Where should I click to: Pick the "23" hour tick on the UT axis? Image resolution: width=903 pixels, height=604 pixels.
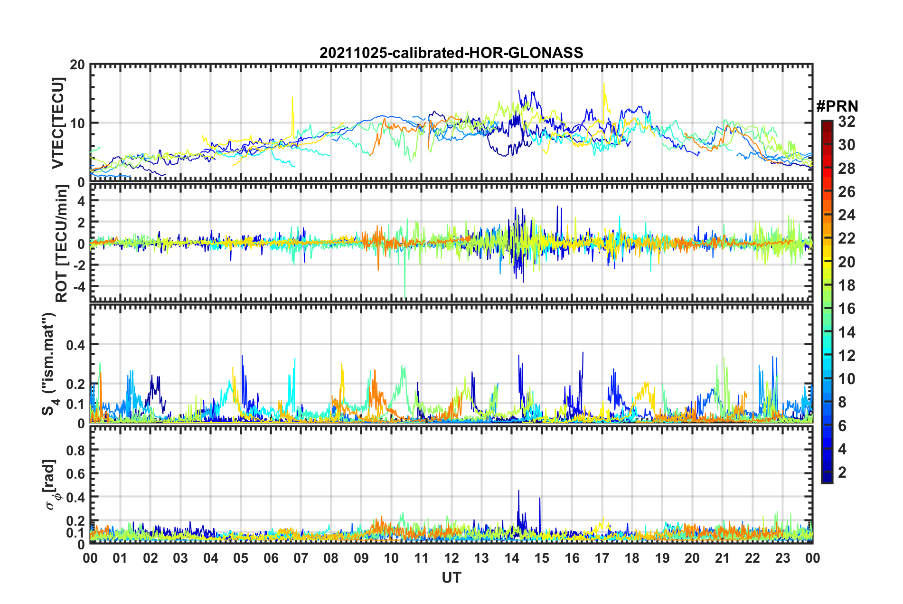[x=783, y=557]
